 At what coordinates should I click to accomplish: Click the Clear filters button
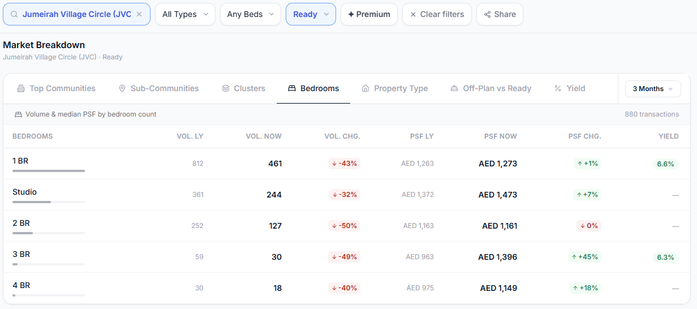pyautogui.click(x=437, y=14)
